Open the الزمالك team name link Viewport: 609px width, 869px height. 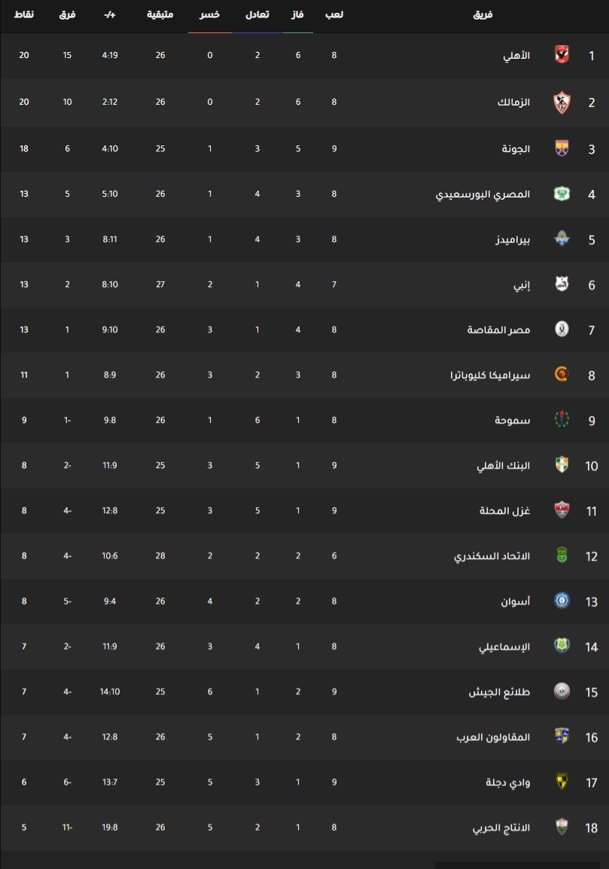tap(514, 102)
